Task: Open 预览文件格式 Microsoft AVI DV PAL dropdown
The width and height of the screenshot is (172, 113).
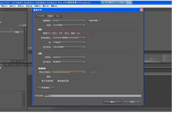Action: [69, 72]
